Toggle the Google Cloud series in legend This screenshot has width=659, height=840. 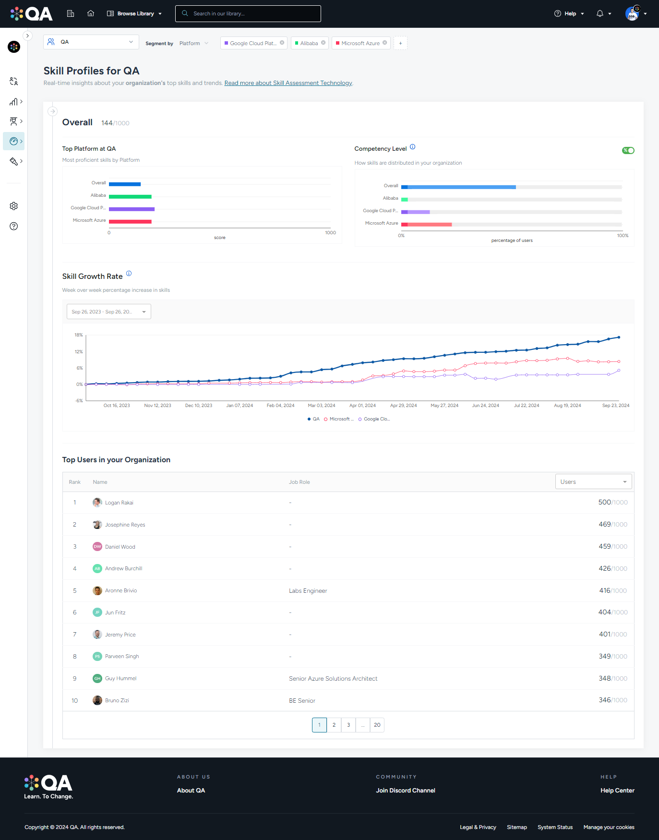[x=374, y=419]
